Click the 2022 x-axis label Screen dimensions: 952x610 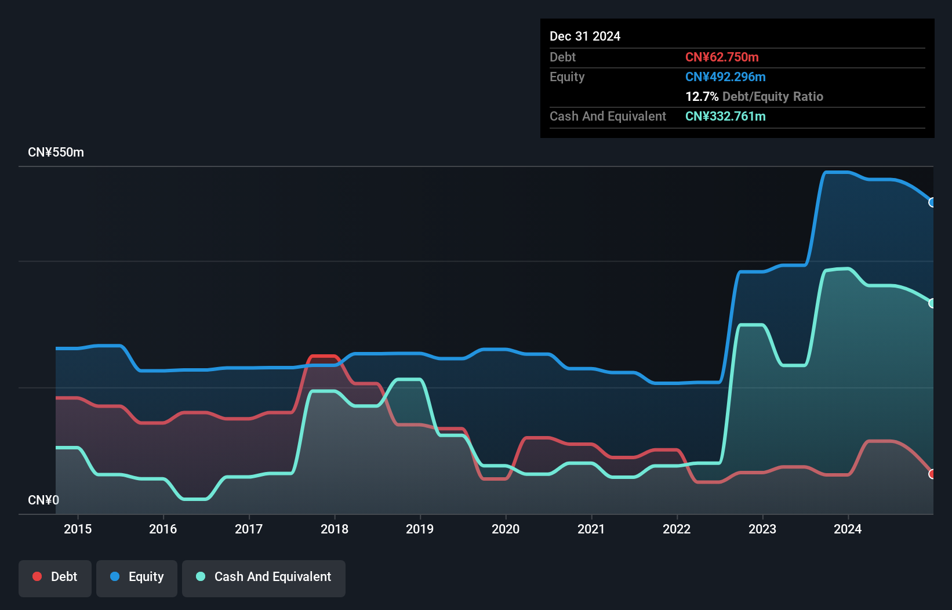tap(677, 529)
